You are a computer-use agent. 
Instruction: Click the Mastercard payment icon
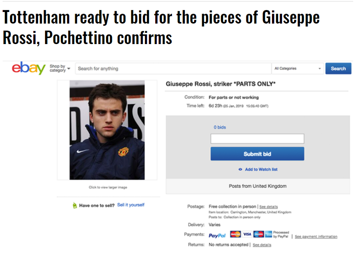(235, 234)
